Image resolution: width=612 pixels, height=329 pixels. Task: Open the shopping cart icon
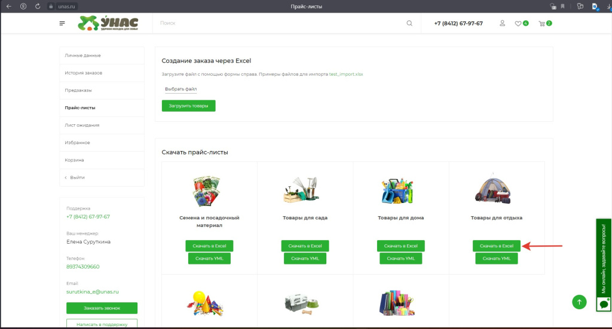point(542,24)
